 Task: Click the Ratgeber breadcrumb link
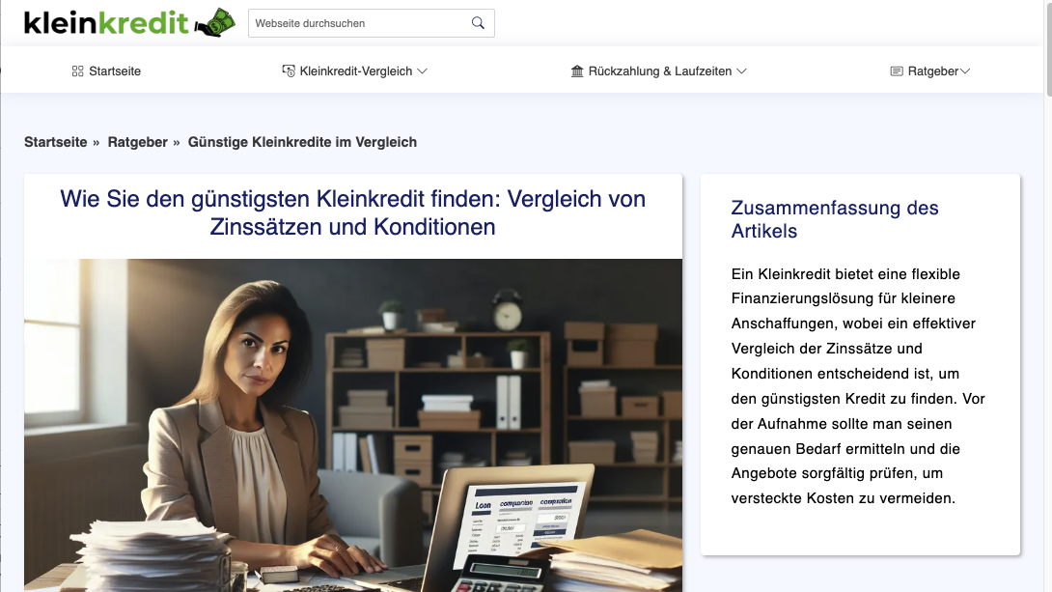point(137,142)
